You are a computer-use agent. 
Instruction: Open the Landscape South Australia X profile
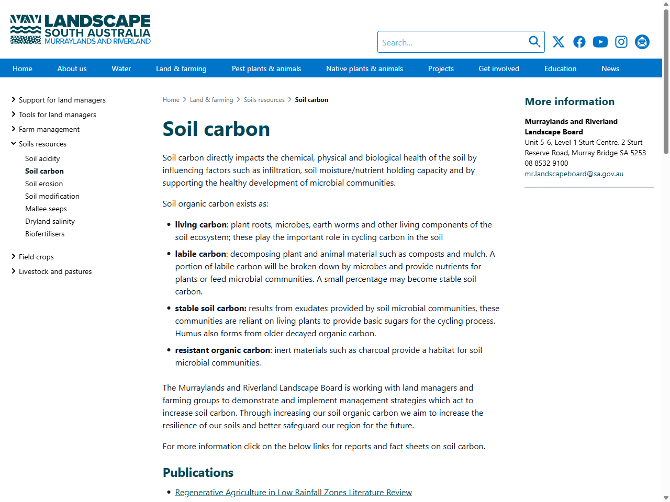(558, 42)
